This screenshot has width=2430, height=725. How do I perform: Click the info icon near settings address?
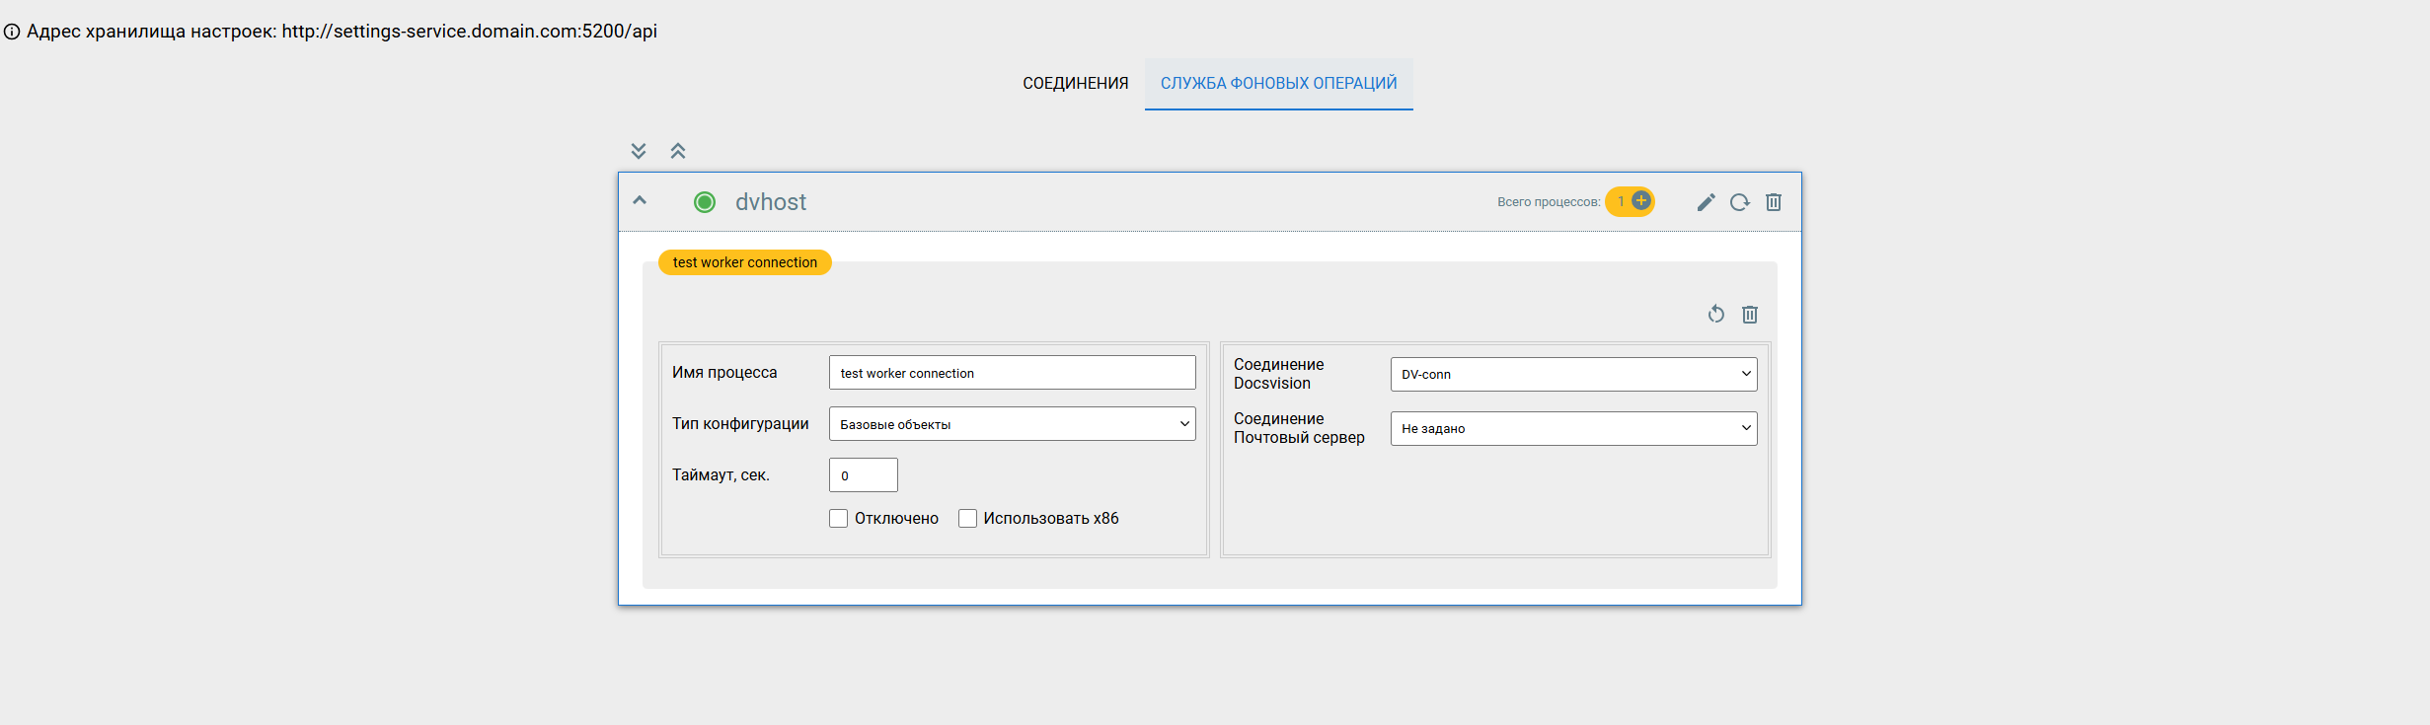(12, 32)
